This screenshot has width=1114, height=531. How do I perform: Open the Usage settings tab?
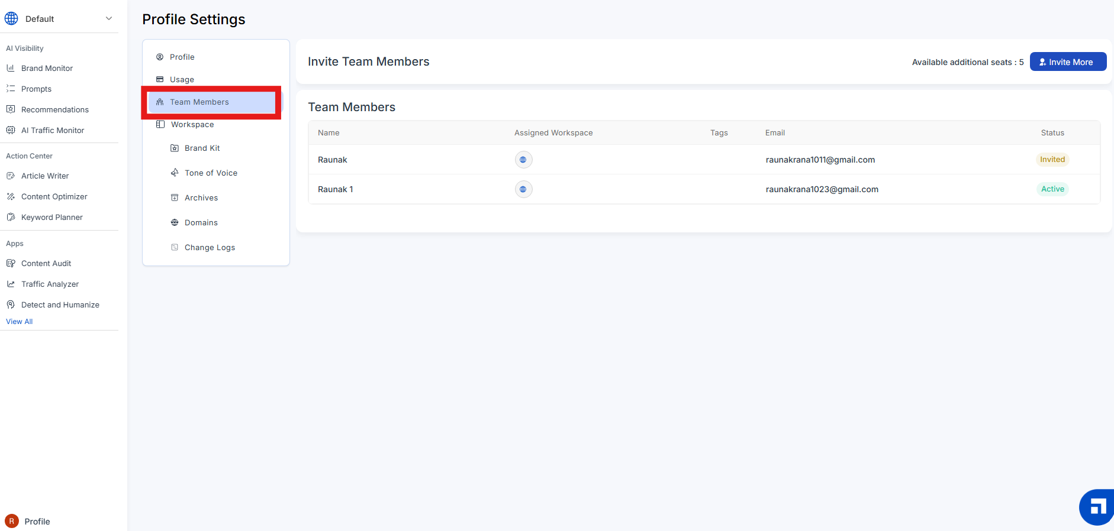182,79
